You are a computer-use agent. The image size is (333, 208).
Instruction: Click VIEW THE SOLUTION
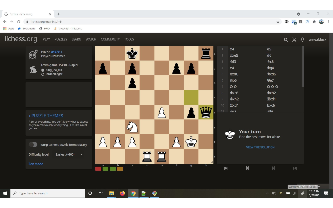tap(260, 147)
